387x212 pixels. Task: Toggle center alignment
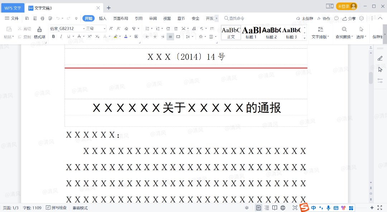click(x=155, y=37)
